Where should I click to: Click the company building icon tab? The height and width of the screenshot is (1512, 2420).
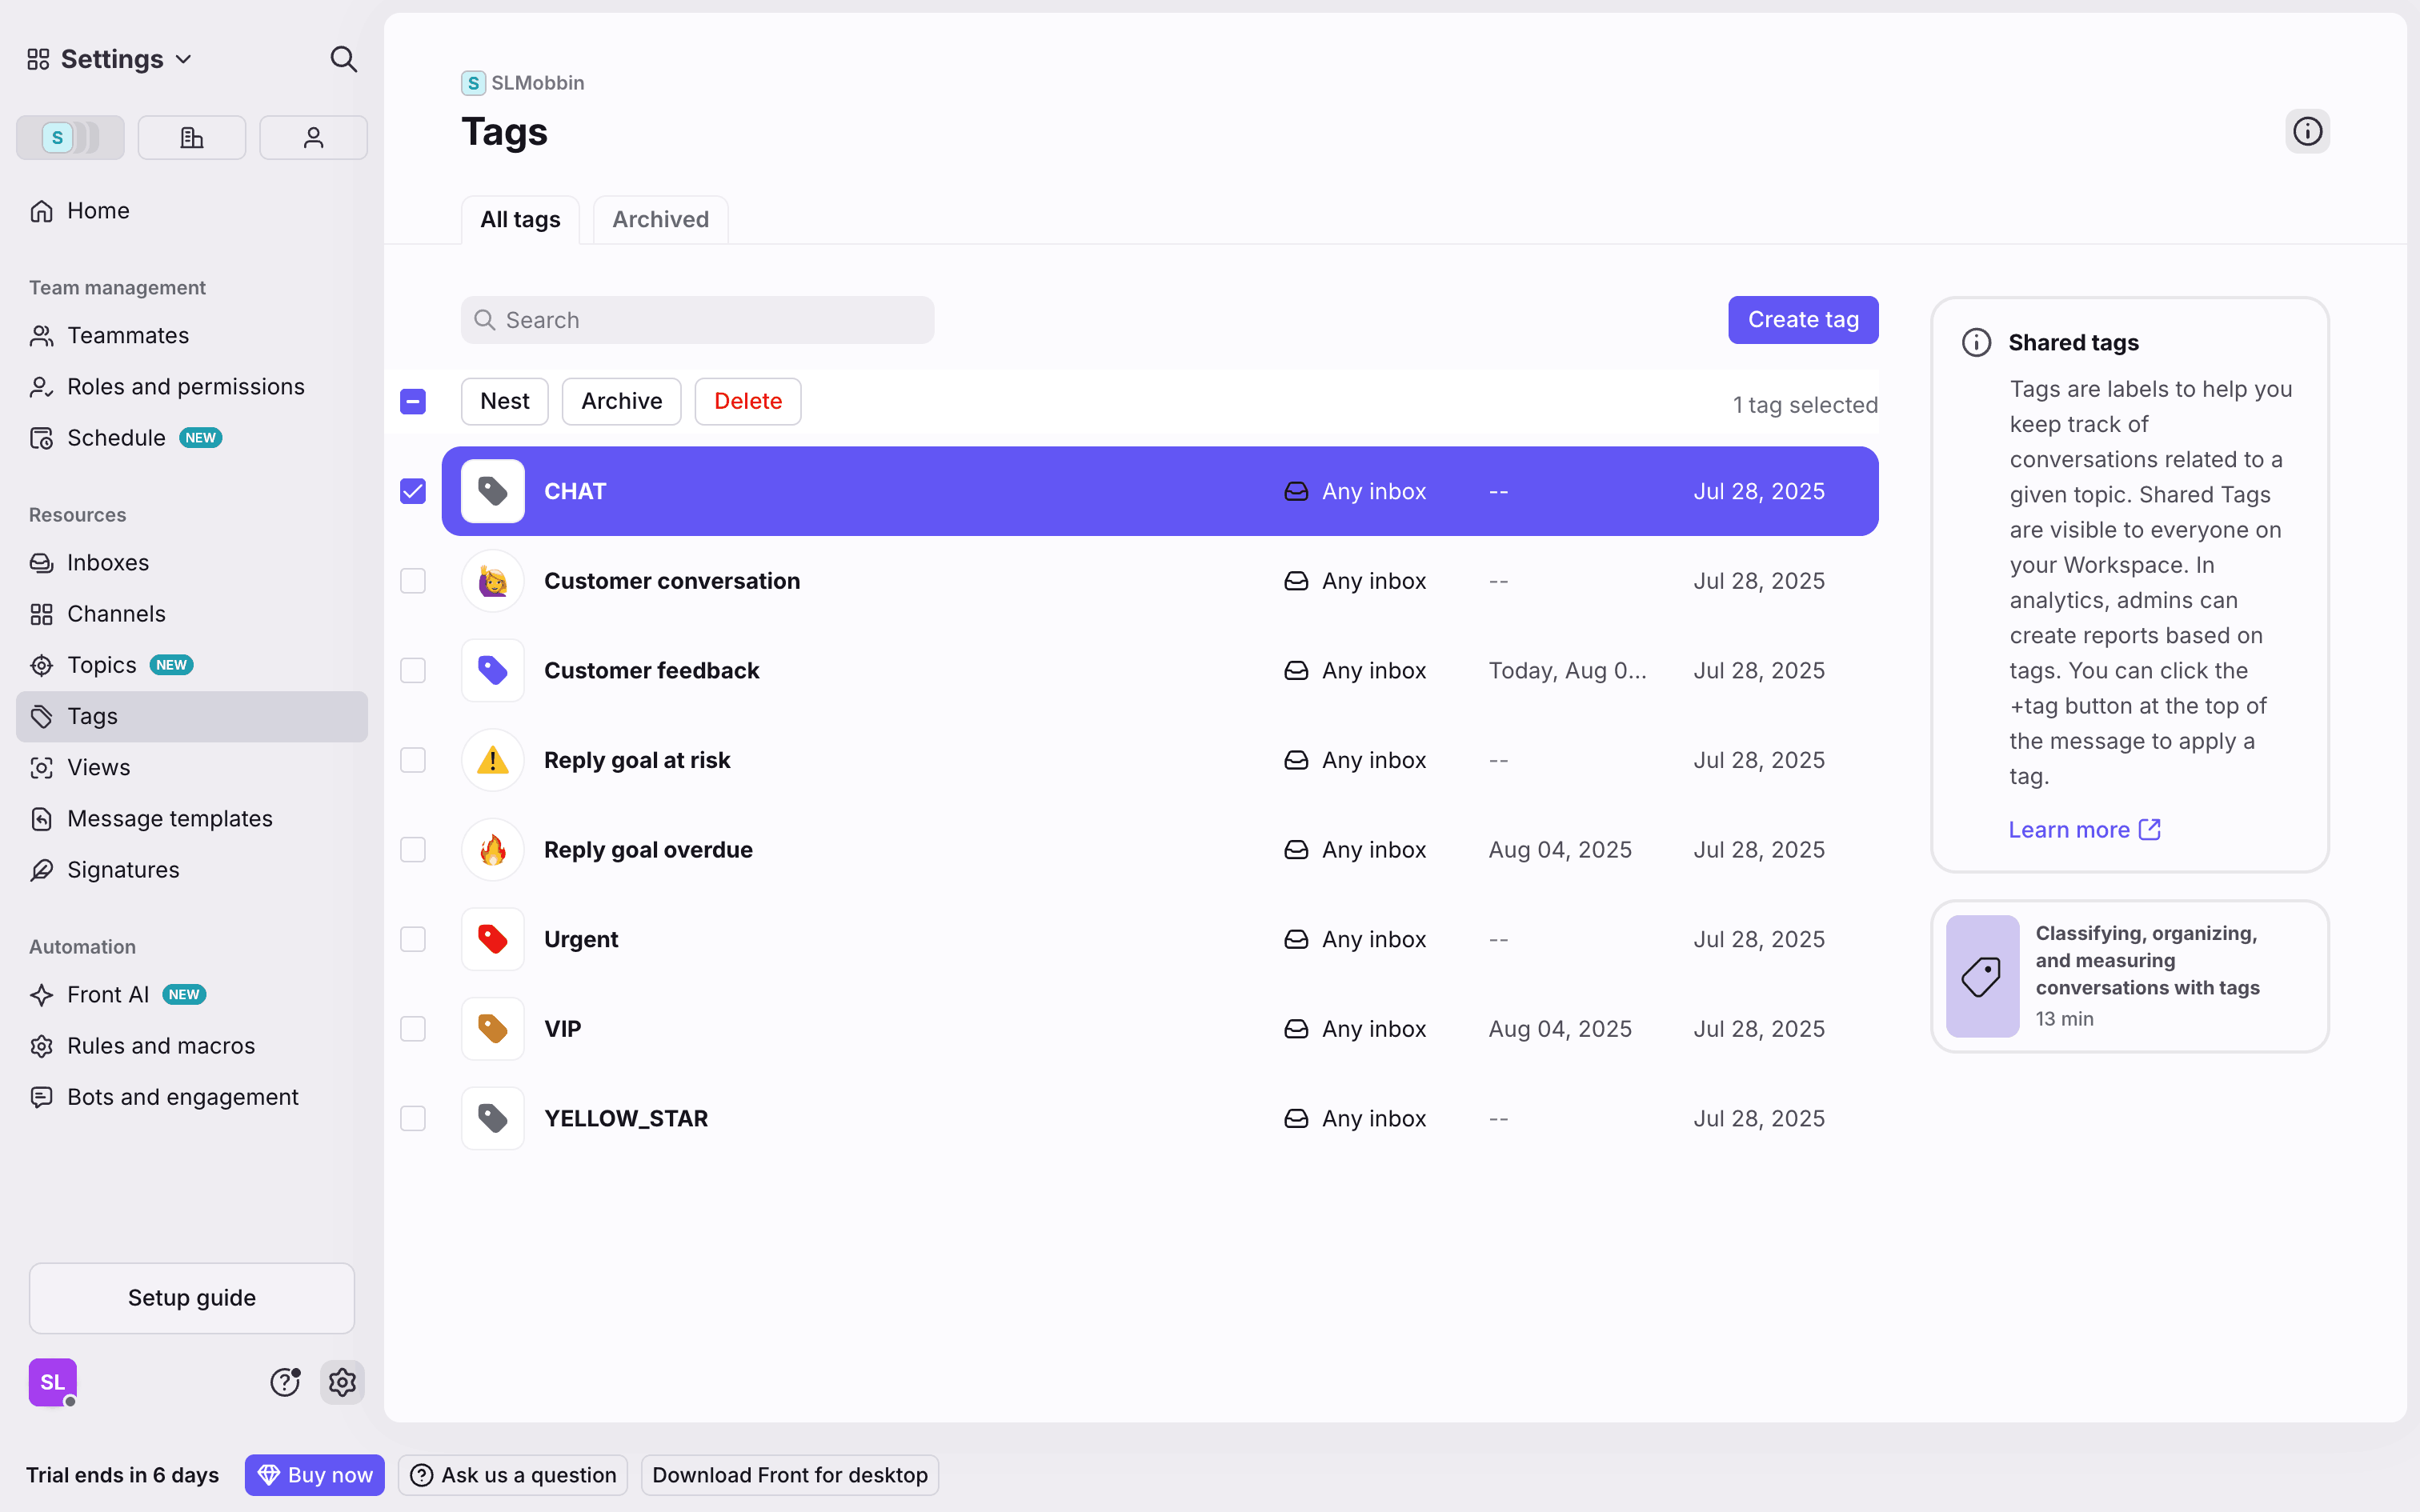(191, 138)
